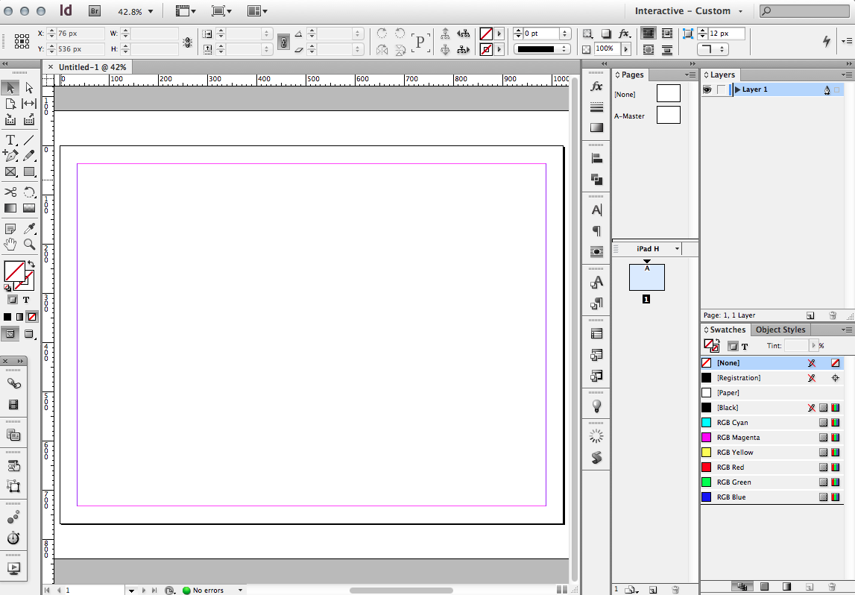855x595 pixels.
Task: Select the Type tool
Action: pyautogui.click(x=10, y=140)
